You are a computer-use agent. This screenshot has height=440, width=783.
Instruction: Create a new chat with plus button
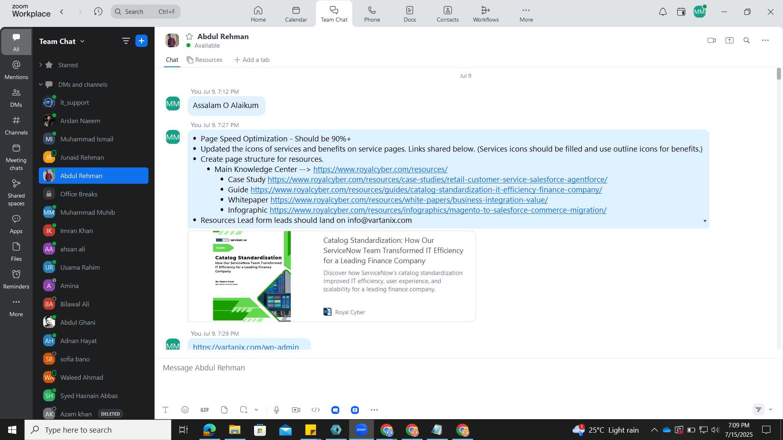142,41
